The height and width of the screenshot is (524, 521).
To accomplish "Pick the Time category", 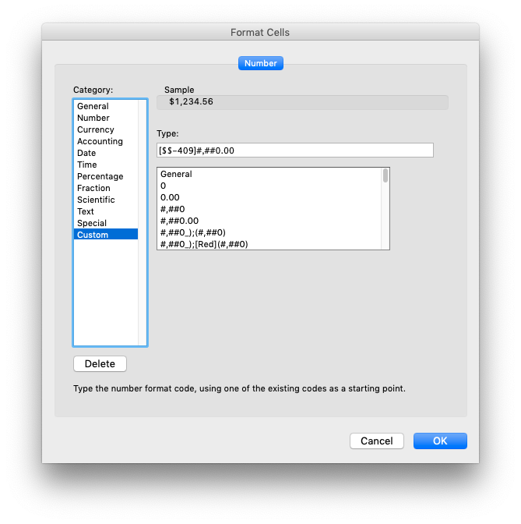I will tap(105, 165).
